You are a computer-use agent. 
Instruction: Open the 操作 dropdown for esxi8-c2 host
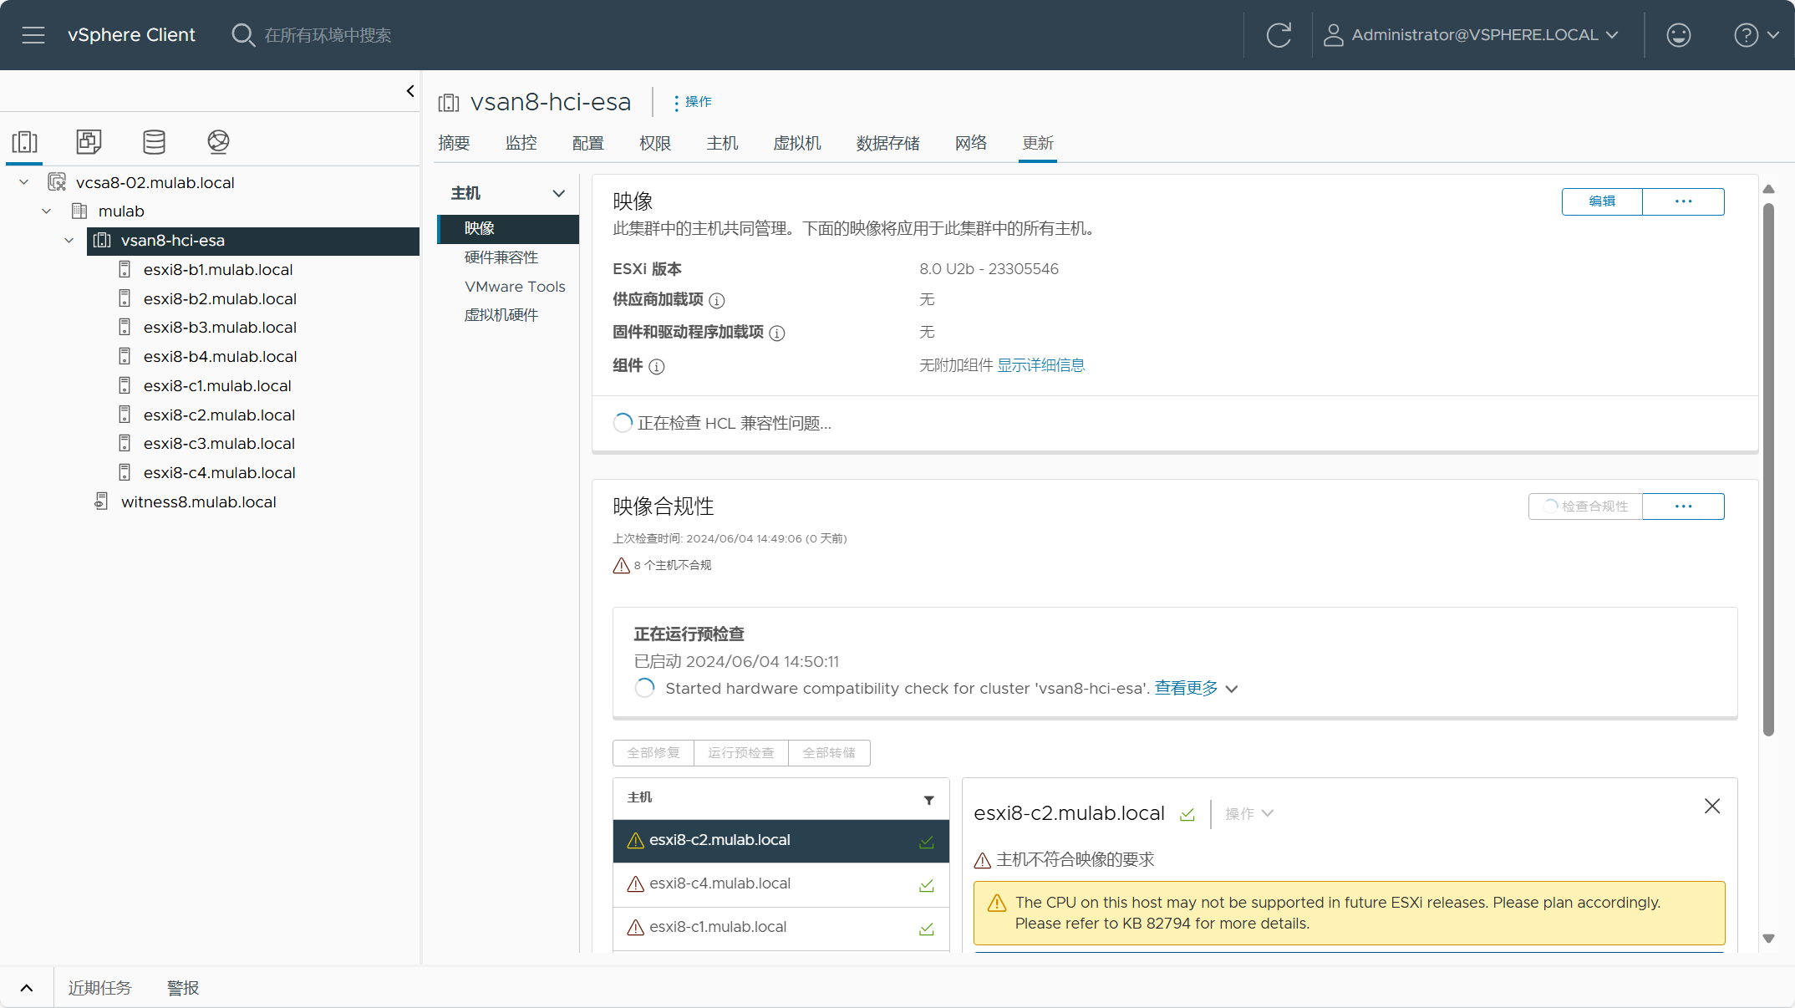1248,813
